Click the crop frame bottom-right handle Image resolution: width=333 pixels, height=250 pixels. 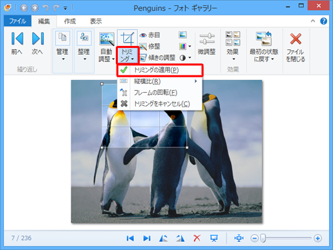click(187, 147)
